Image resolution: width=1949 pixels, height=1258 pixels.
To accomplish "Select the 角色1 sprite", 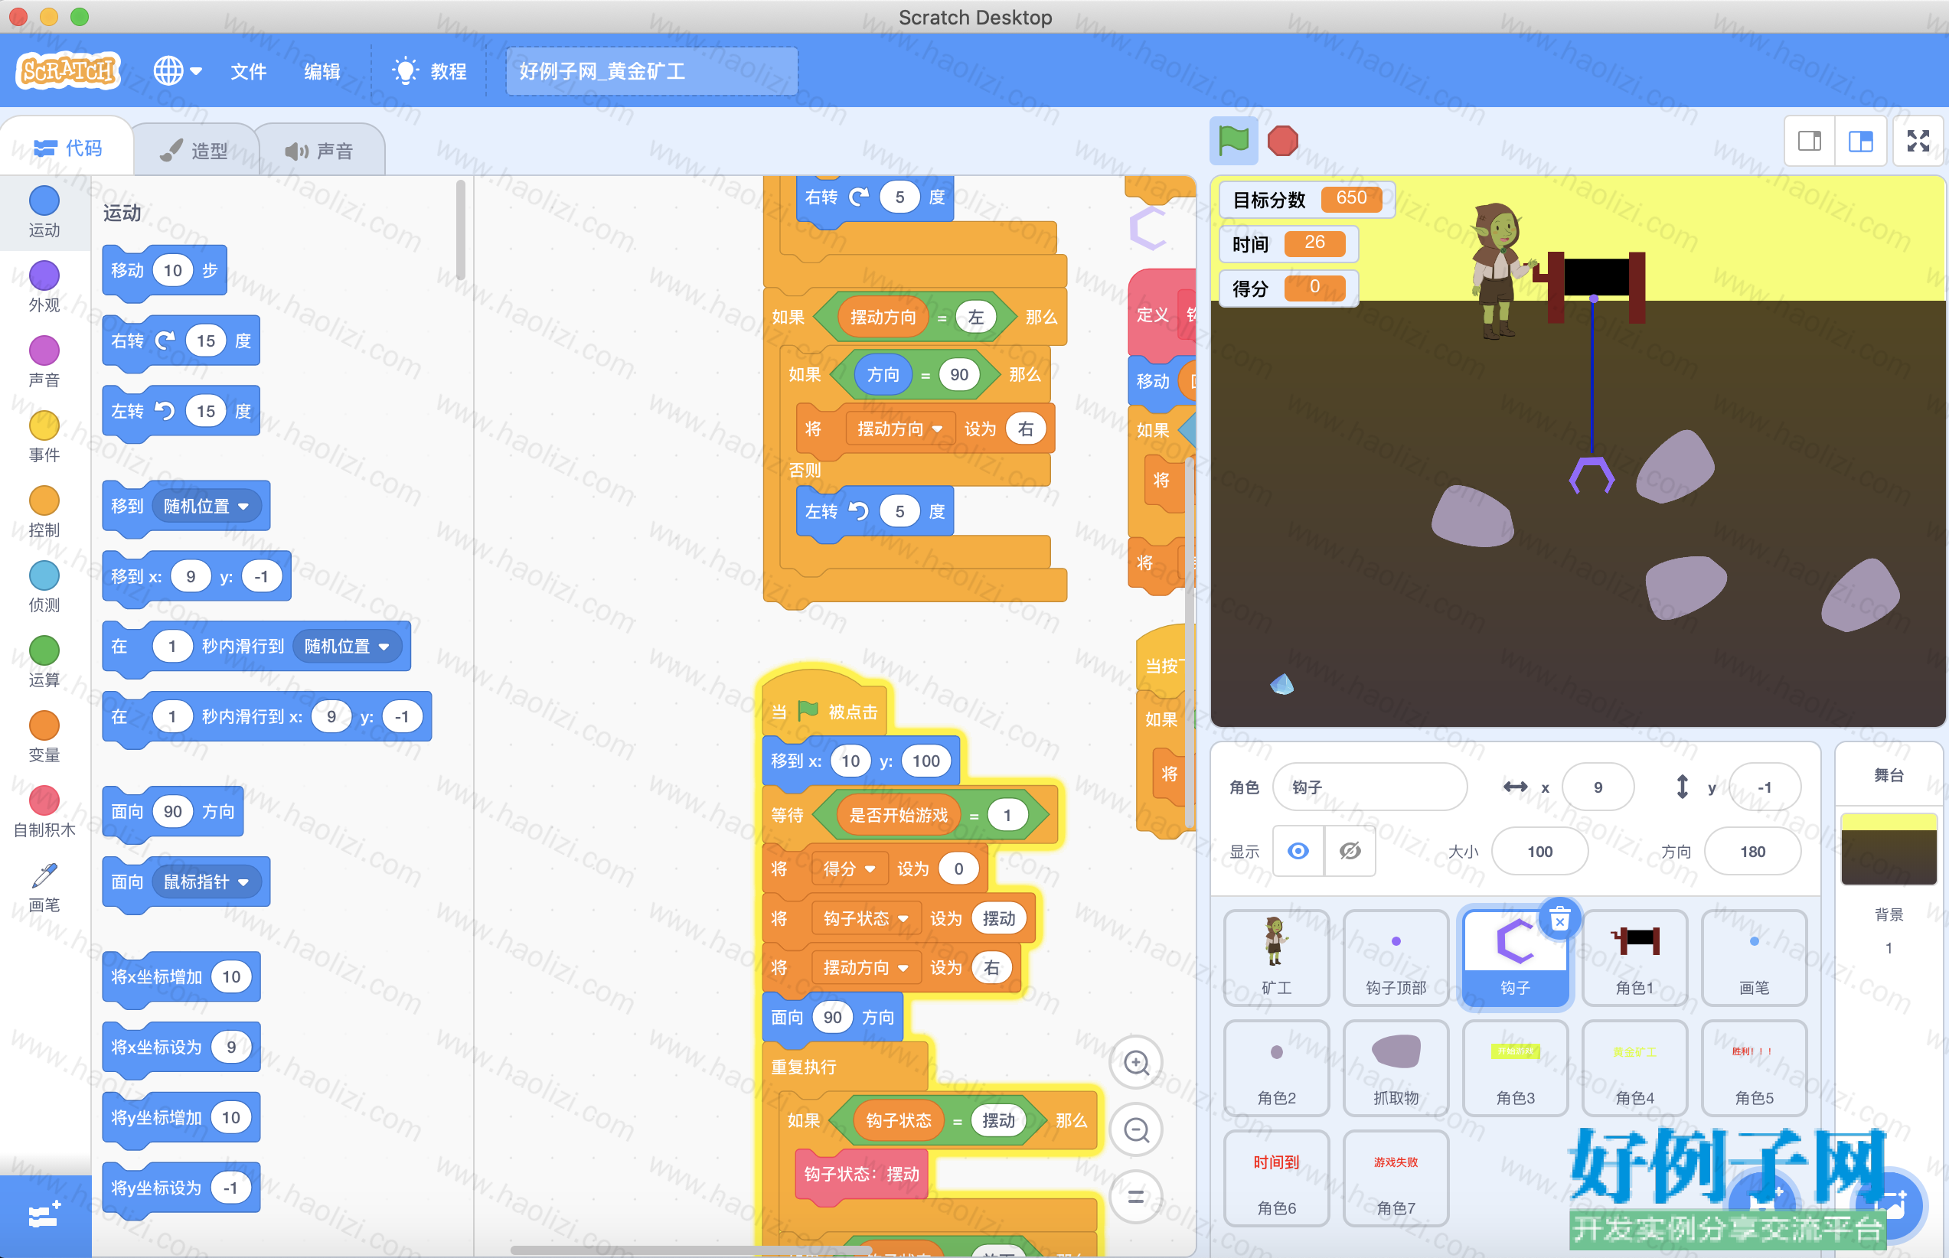I will pyautogui.click(x=1634, y=957).
